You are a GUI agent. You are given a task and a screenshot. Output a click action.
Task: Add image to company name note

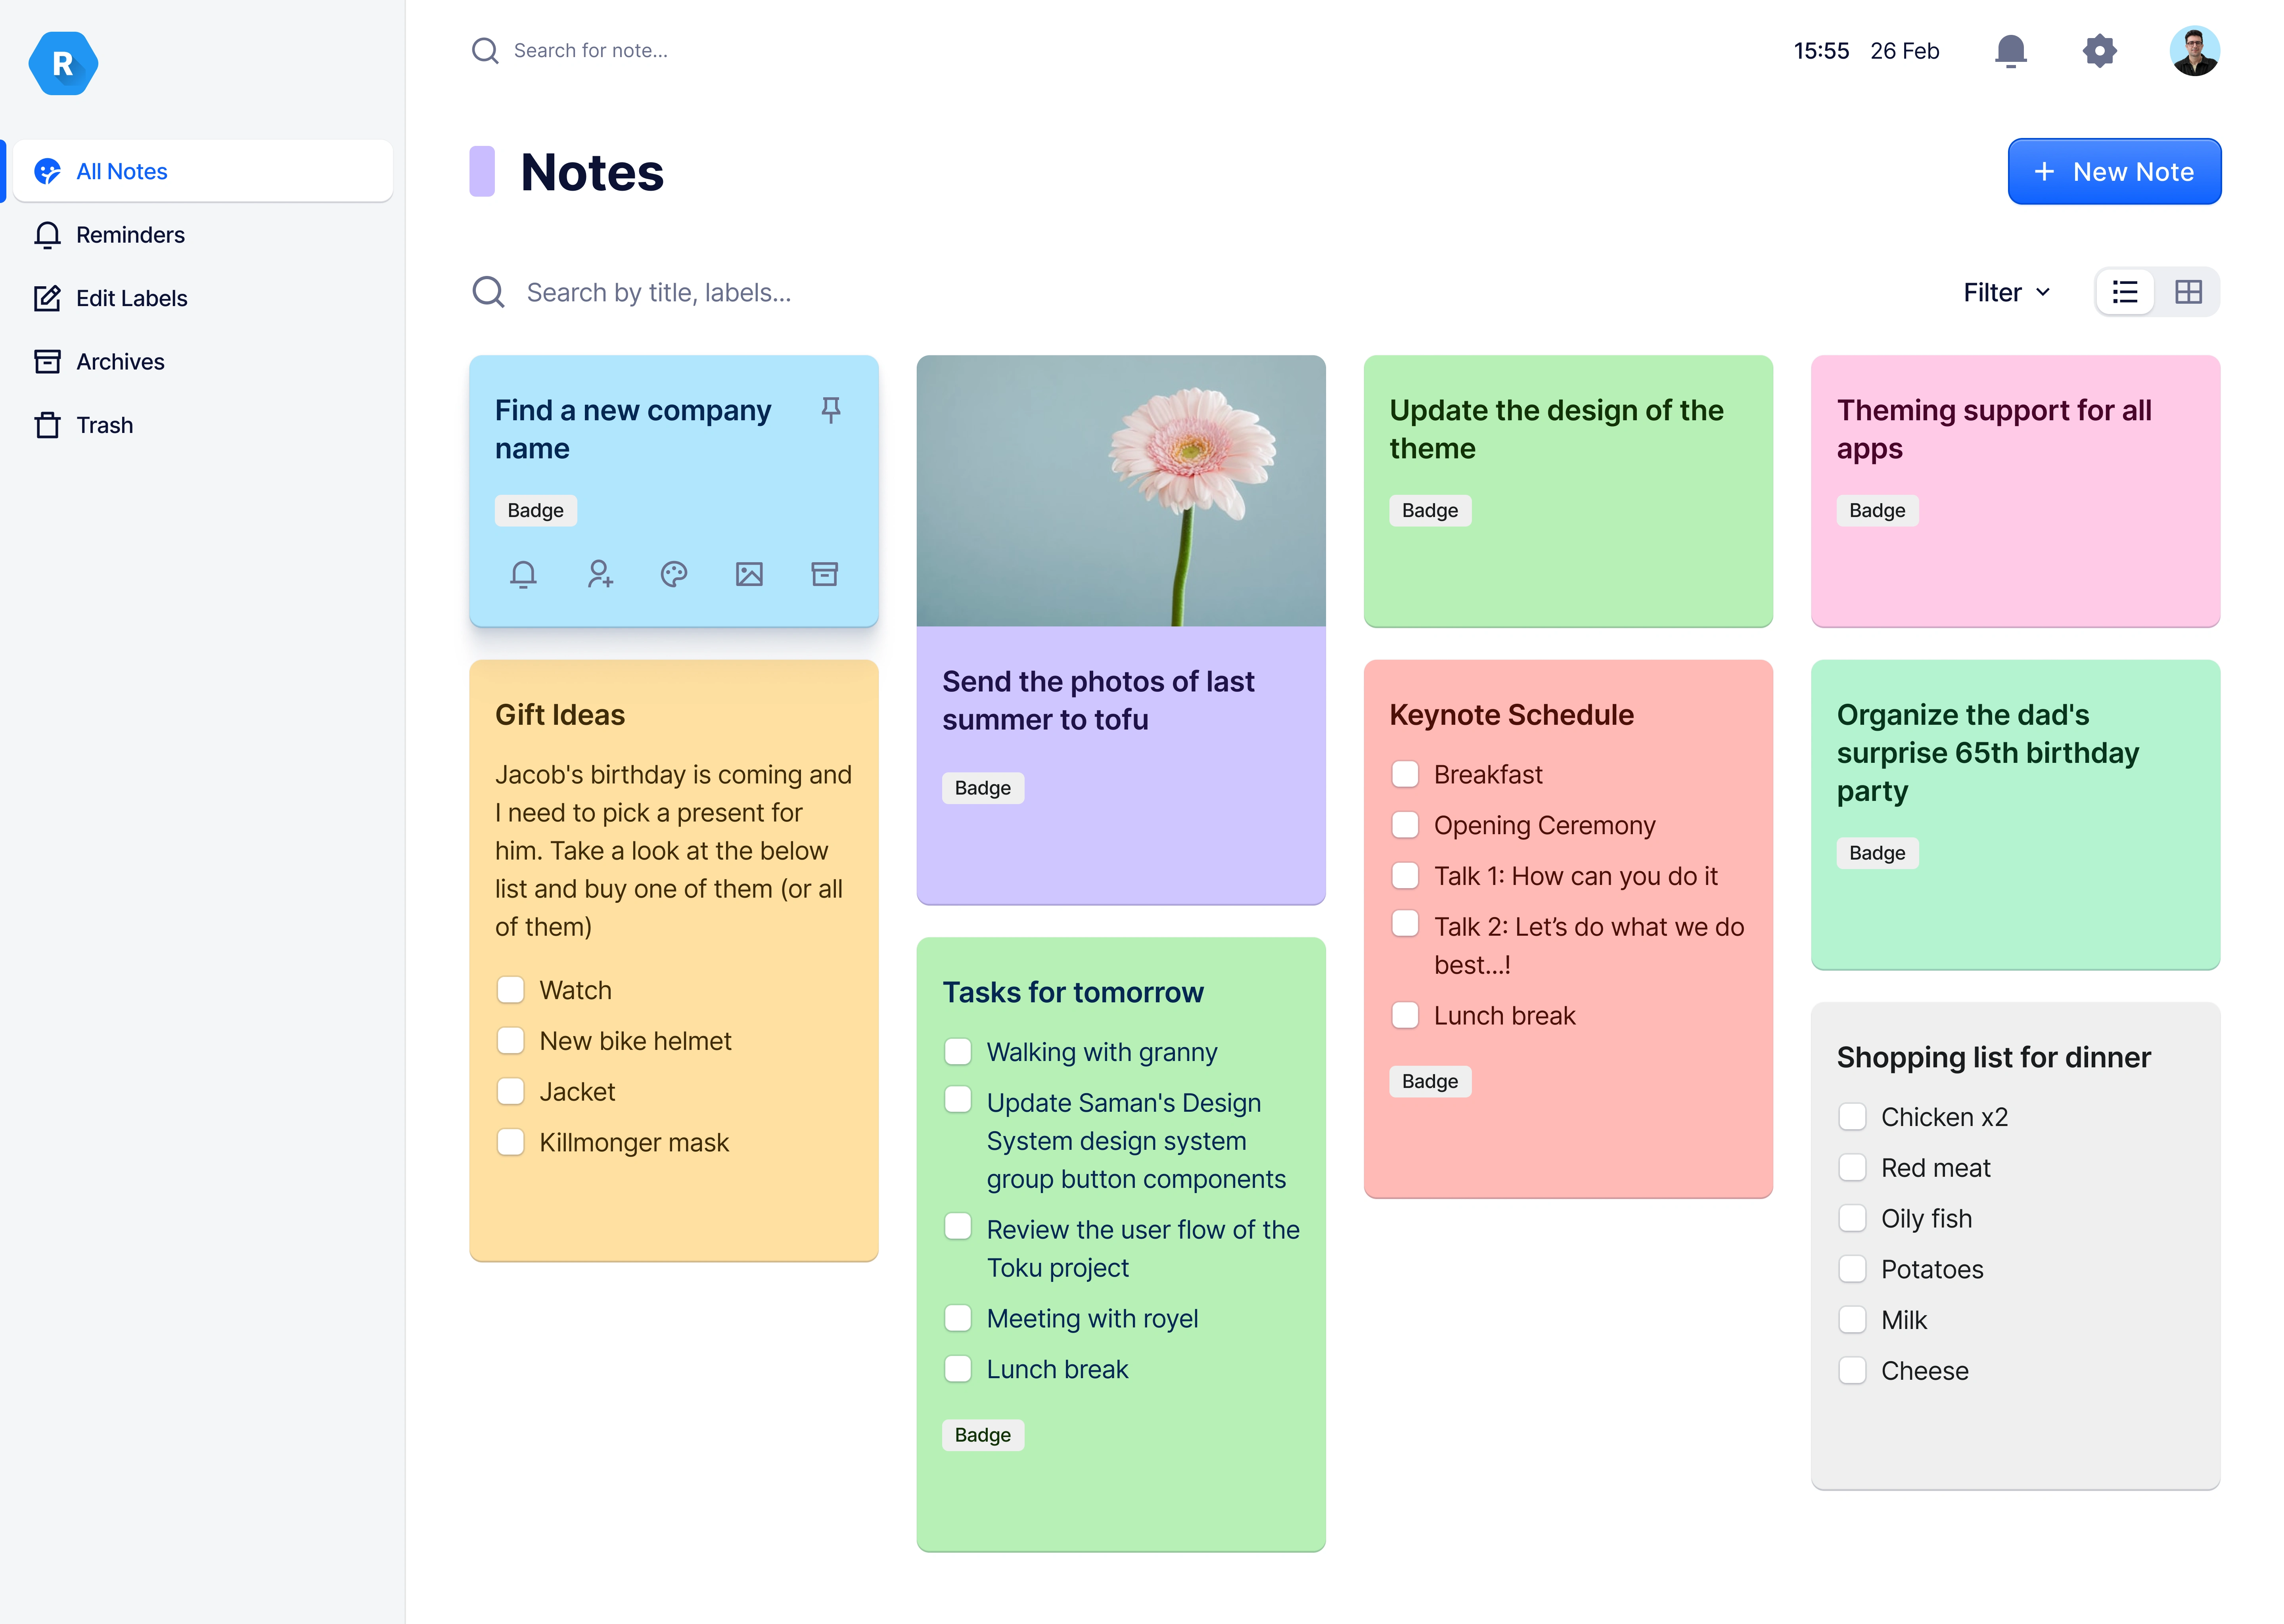pyautogui.click(x=749, y=574)
